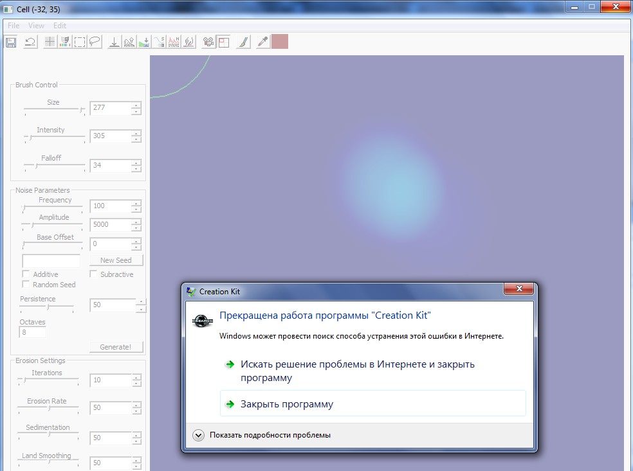This screenshot has height=471, width=633.
Task: Click the Size spinner up arrow
Action: coord(136,105)
